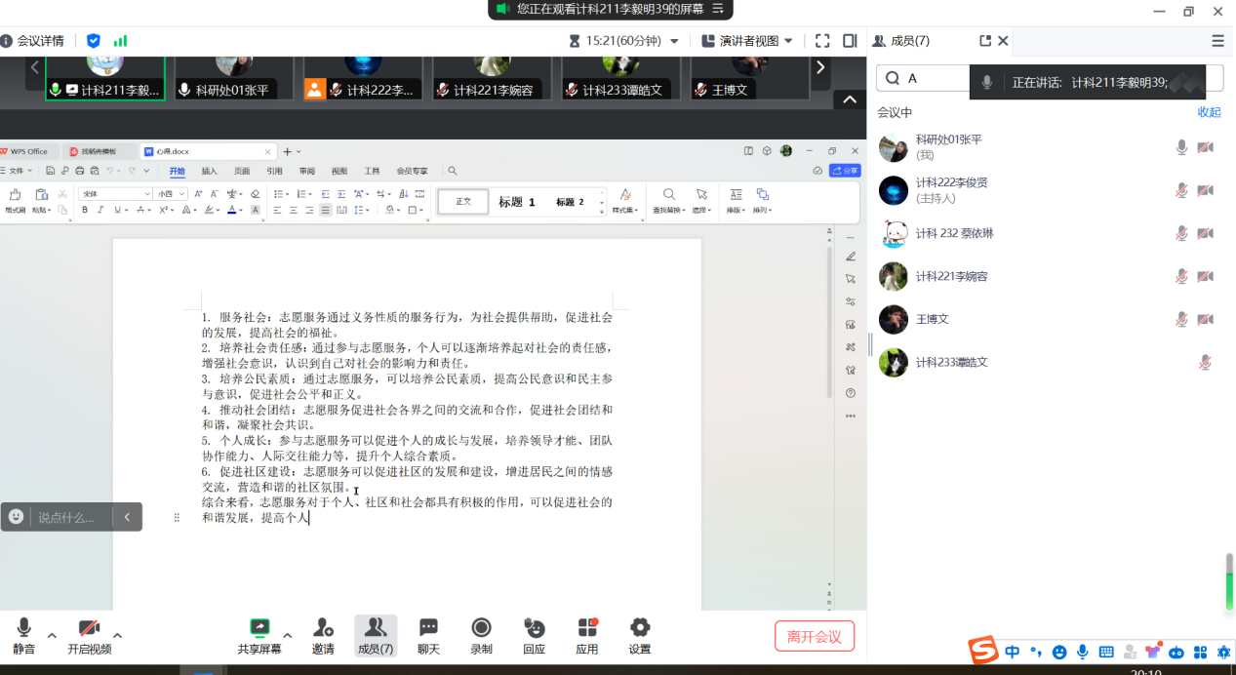This screenshot has height=675, width=1236.
Task: Open the Chat (聊天) panel icon
Action: pos(428,628)
